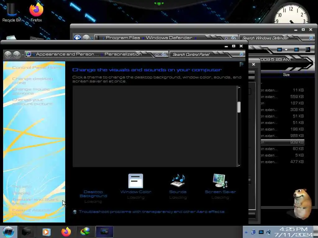This screenshot has width=318, height=238.
Task: Open Change your account picture link
Action: tap(32, 102)
